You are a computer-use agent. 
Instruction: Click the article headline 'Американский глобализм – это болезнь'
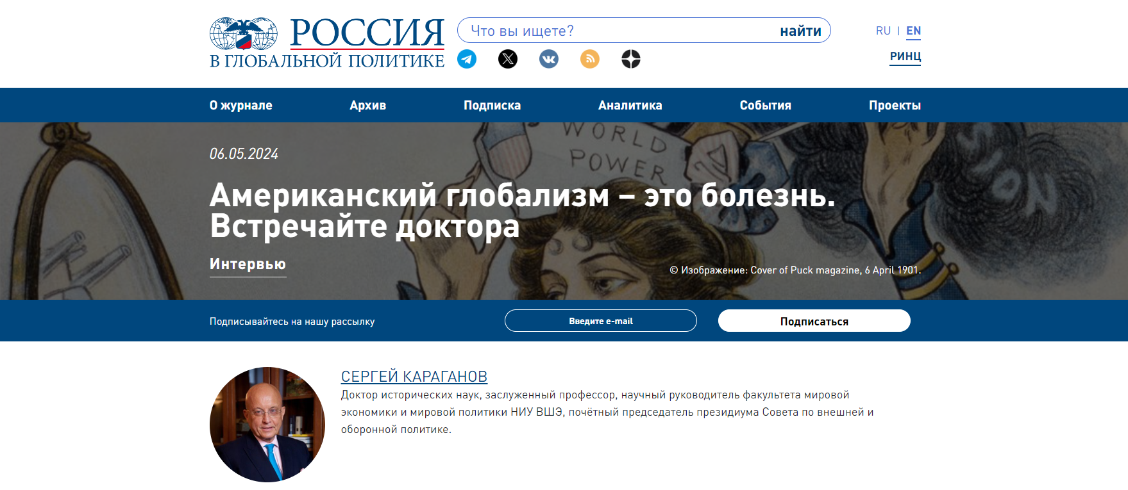(x=523, y=211)
